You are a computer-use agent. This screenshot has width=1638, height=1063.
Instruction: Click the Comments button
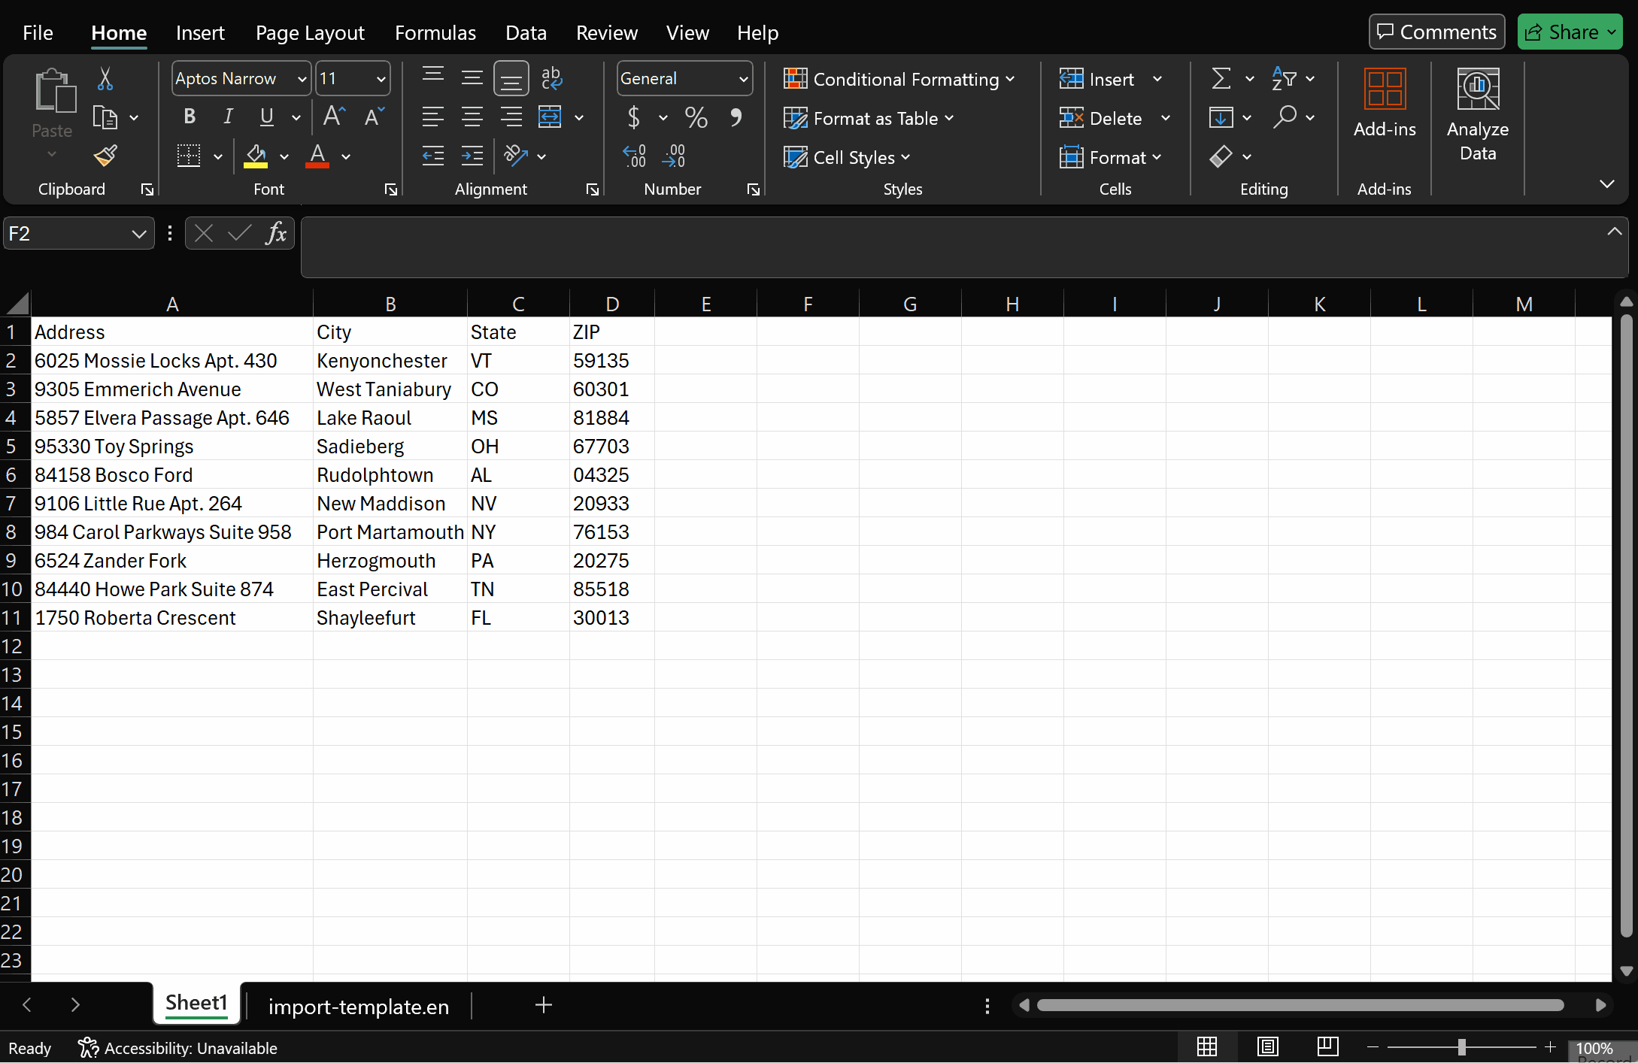1436,32
